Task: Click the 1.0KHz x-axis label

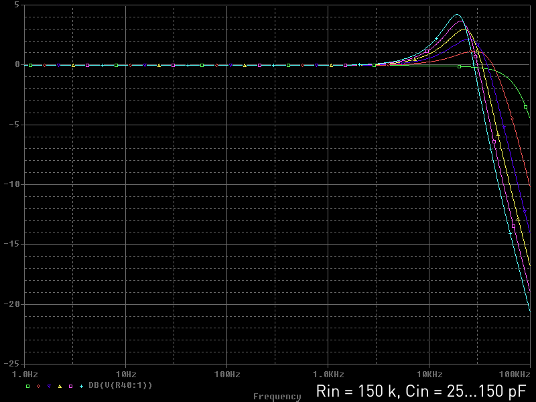Action: pos(328,375)
